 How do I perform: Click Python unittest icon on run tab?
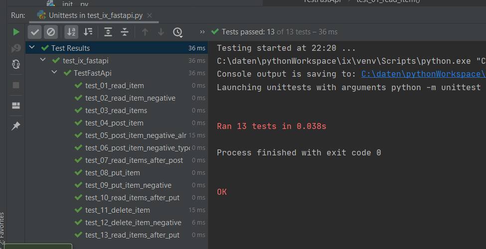tap(41, 15)
